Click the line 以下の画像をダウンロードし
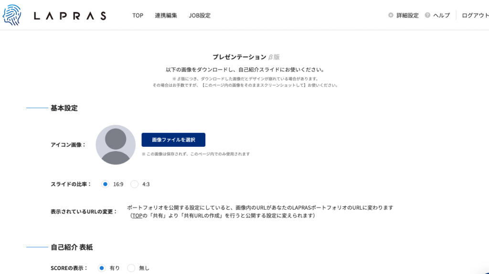The width and height of the screenshot is (489, 274). [245, 70]
